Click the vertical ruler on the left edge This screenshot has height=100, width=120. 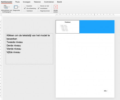click(1, 59)
